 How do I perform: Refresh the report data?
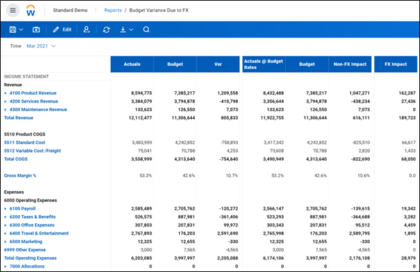[106, 29]
